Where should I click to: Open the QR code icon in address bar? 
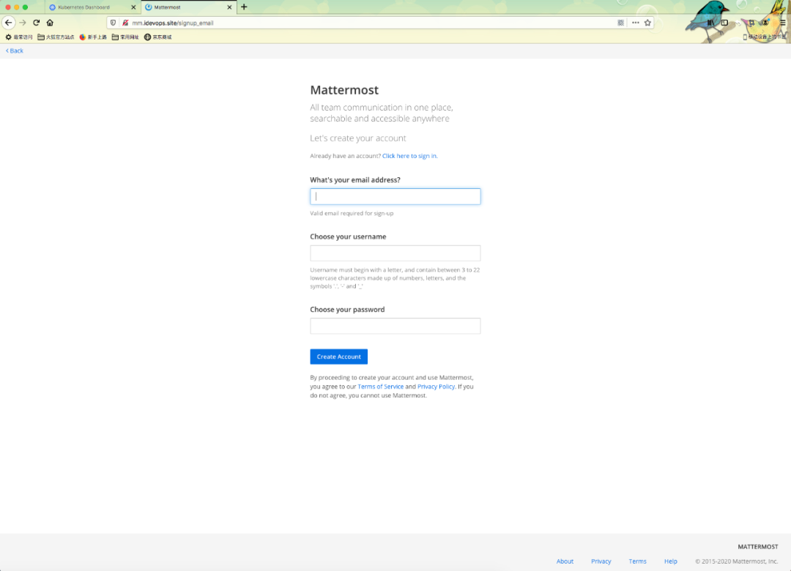pyautogui.click(x=620, y=23)
